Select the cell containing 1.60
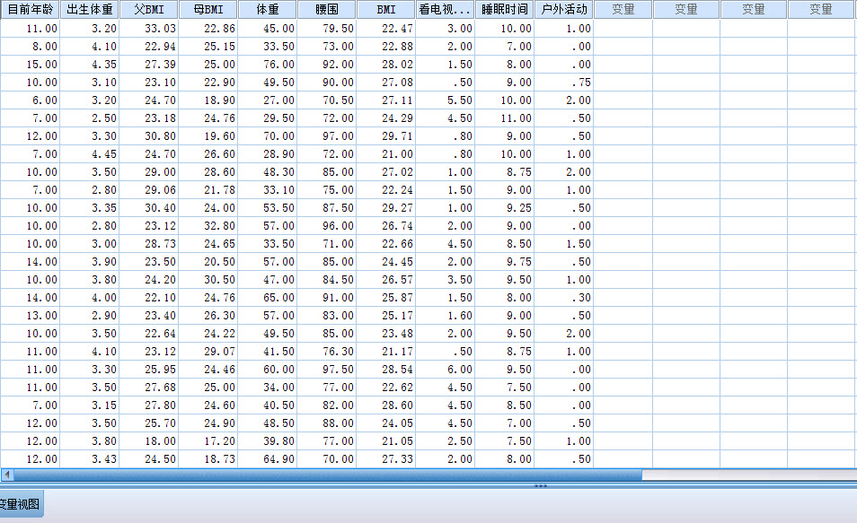The width and height of the screenshot is (857, 523). 446,316
